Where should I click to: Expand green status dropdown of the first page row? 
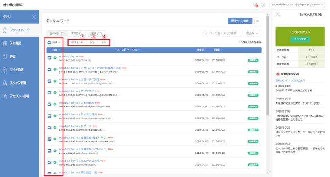click(253, 60)
